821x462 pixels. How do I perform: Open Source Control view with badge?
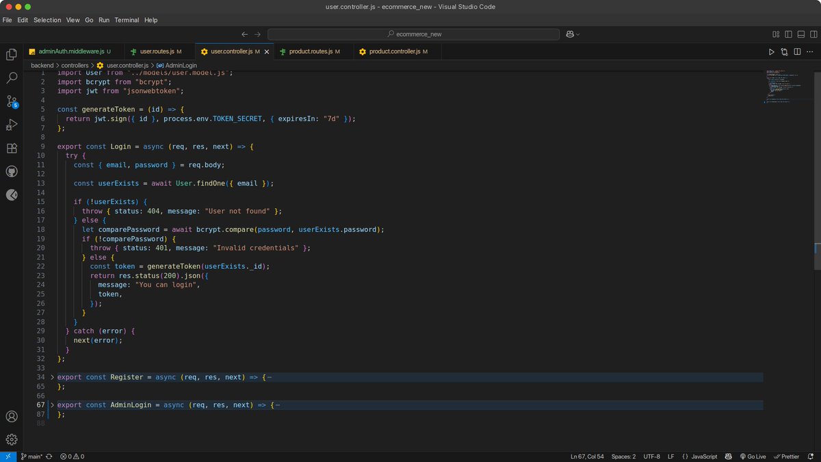12,101
